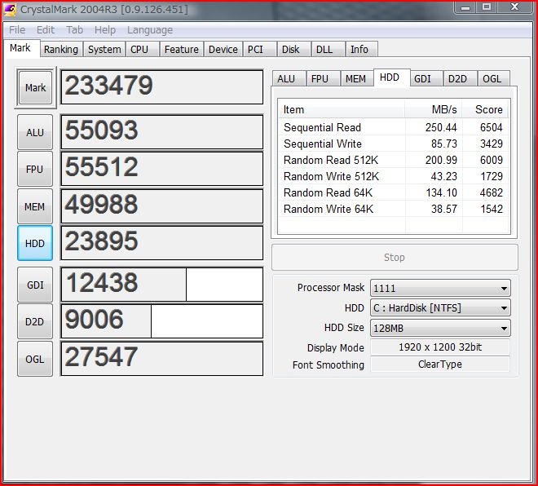The image size is (538, 486).
Task: Show MEM details tab in results panel
Action: [355, 78]
